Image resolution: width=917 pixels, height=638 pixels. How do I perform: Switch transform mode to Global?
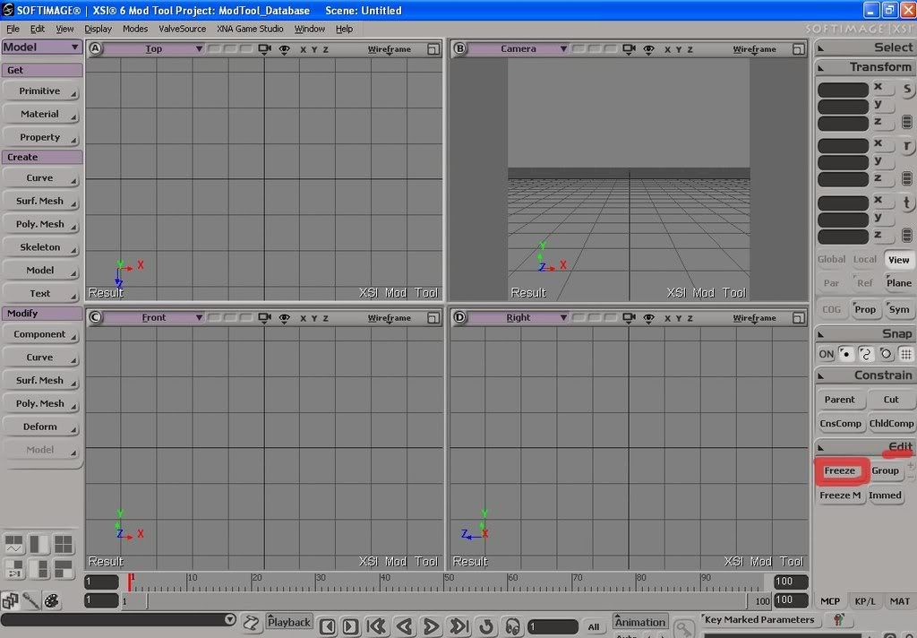click(x=831, y=259)
